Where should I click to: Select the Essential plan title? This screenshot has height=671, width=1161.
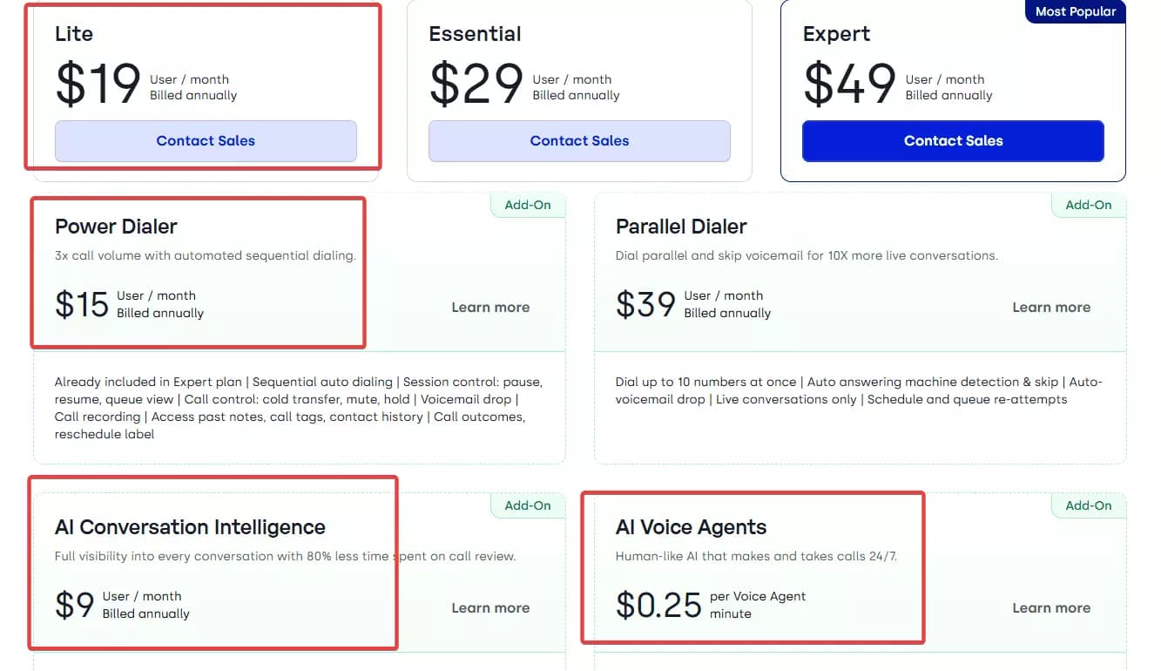click(475, 34)
